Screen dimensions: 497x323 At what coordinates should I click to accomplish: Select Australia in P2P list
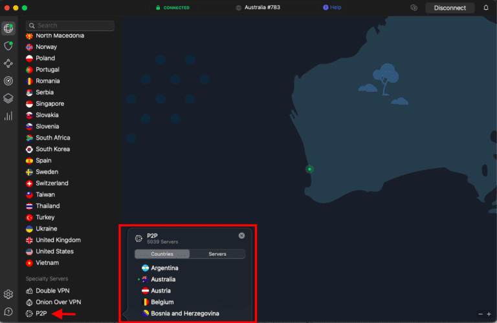pyautogui.click(x=163, y=279)
